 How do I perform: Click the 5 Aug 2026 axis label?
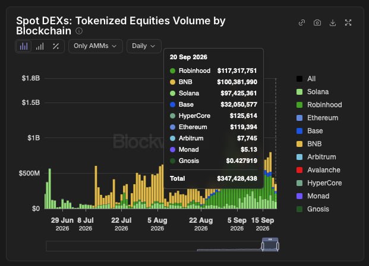157,224
